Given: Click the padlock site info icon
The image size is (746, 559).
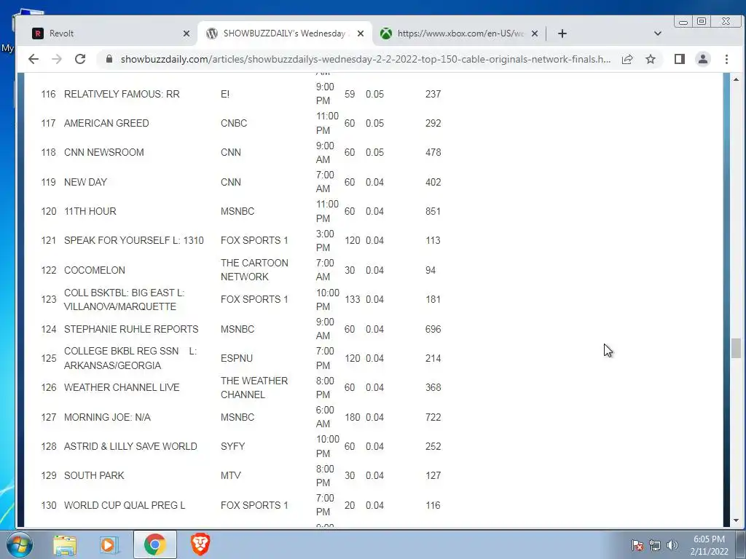Looking at the screenshot, I should tap(109, 59).
